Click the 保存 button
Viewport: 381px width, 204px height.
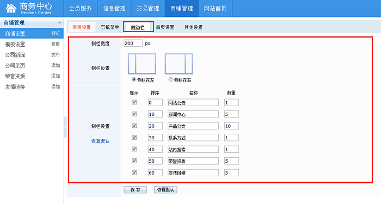tap(136, 190)
